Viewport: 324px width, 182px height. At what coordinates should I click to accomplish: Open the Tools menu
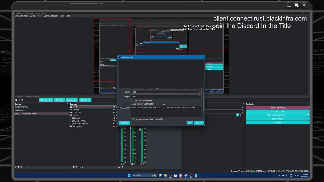62,16
